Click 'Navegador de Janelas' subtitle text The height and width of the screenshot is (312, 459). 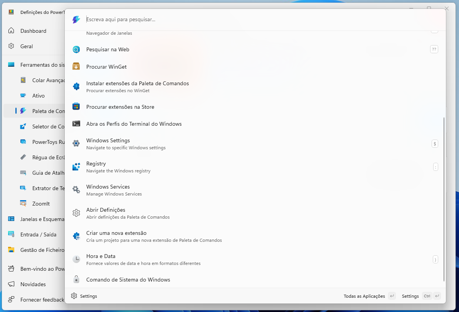[109, 33]
